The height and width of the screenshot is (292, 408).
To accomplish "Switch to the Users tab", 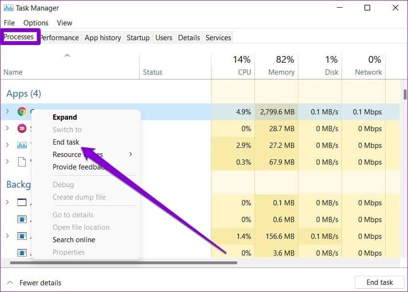I will point(164,38).
